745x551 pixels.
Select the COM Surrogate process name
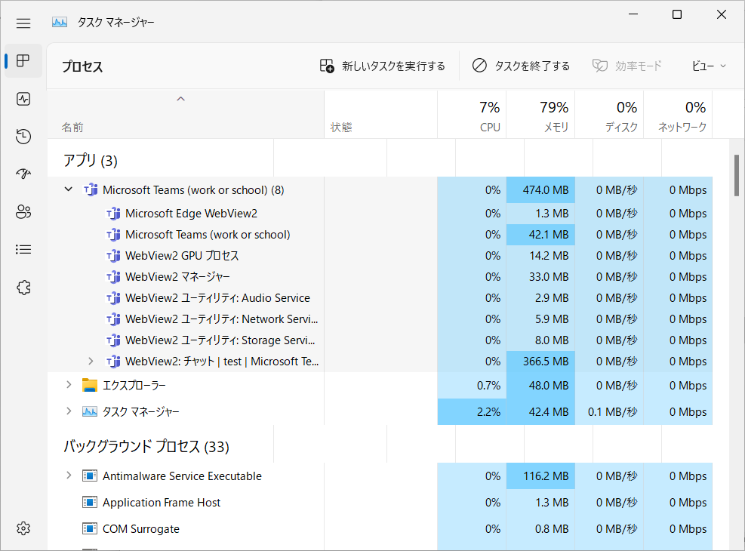click(141, 528)
